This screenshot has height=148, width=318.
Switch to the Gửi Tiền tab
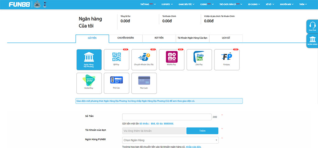[x=92, y=38]
